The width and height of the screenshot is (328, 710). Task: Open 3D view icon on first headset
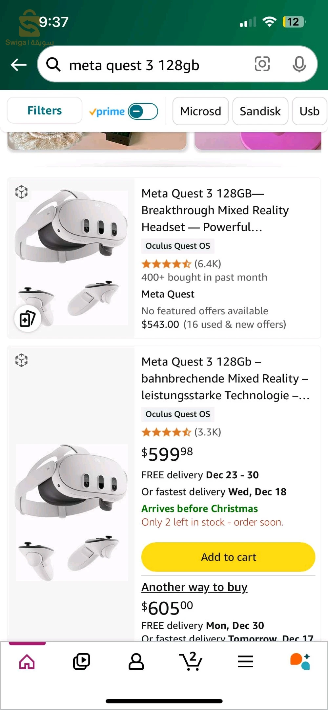click(21, 192)
